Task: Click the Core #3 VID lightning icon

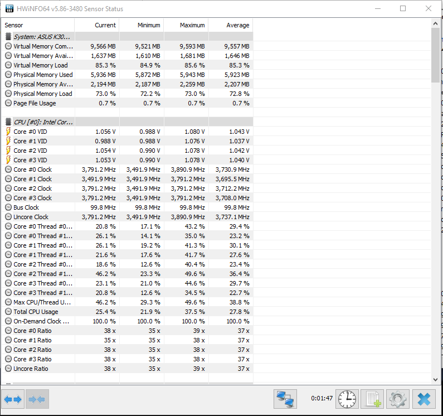Action: (8, 160)
